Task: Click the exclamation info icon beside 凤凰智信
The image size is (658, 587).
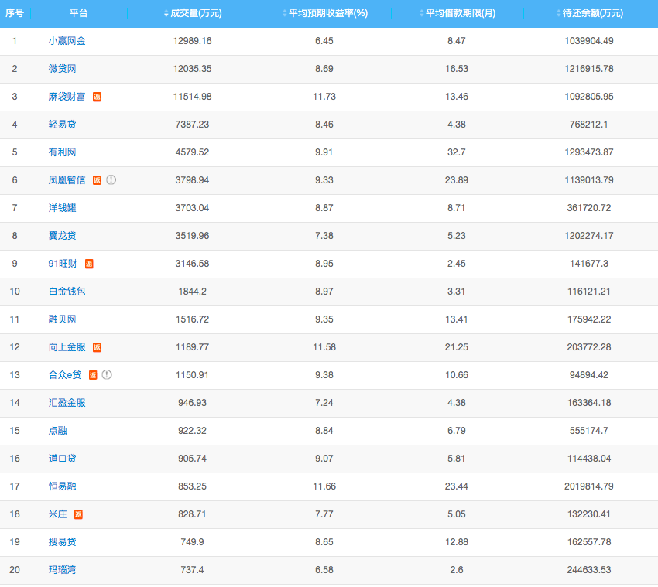Action: [x=111, y=180]
